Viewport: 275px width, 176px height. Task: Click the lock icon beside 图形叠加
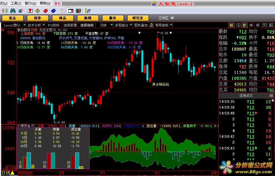tap(151, 25)
